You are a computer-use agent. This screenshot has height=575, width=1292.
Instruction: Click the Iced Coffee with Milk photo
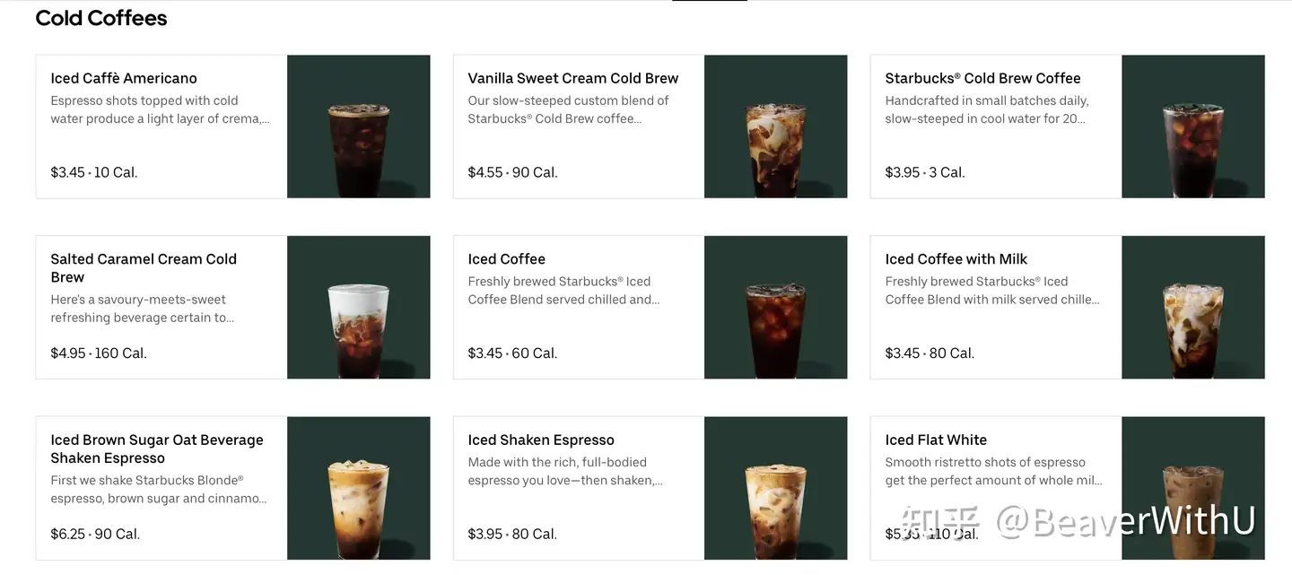(x=1193, y=308)
